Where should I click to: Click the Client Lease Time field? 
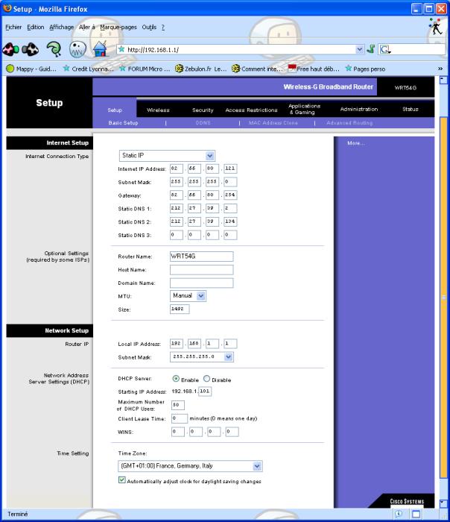(x=180, y=418)
